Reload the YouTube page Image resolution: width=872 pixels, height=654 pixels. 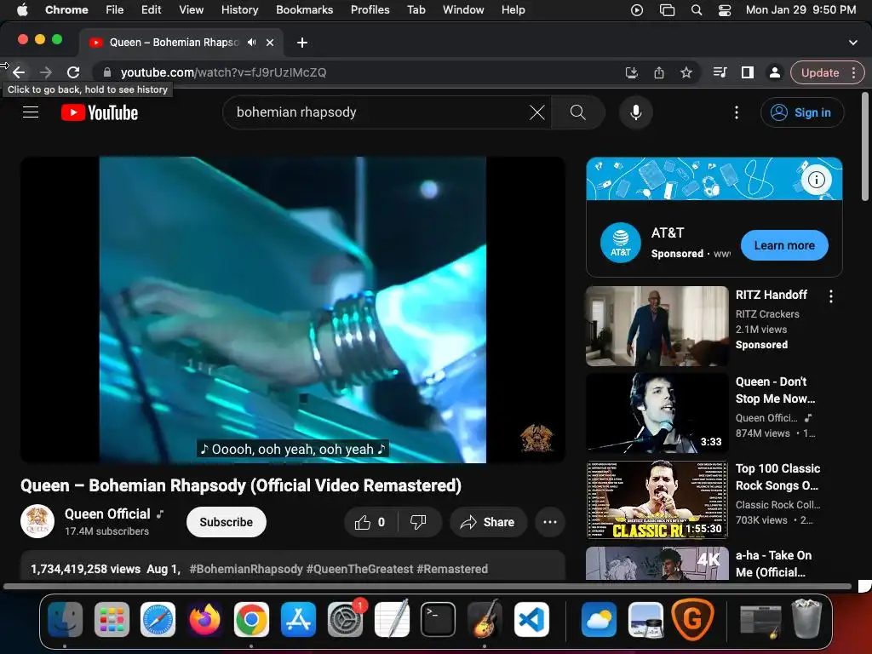pos(73,72)
